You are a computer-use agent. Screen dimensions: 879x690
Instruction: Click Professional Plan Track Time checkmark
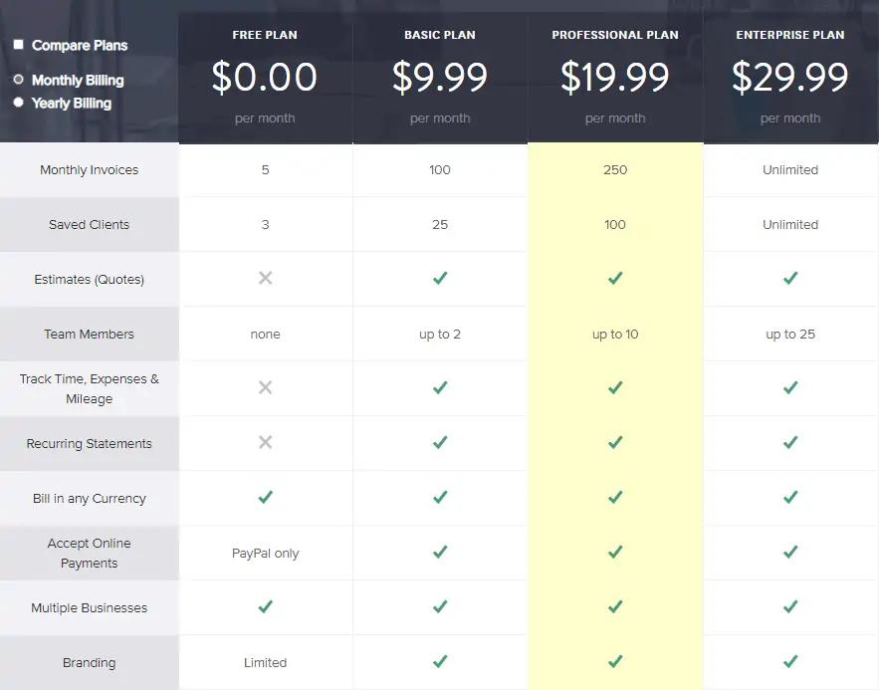point(615,388)
